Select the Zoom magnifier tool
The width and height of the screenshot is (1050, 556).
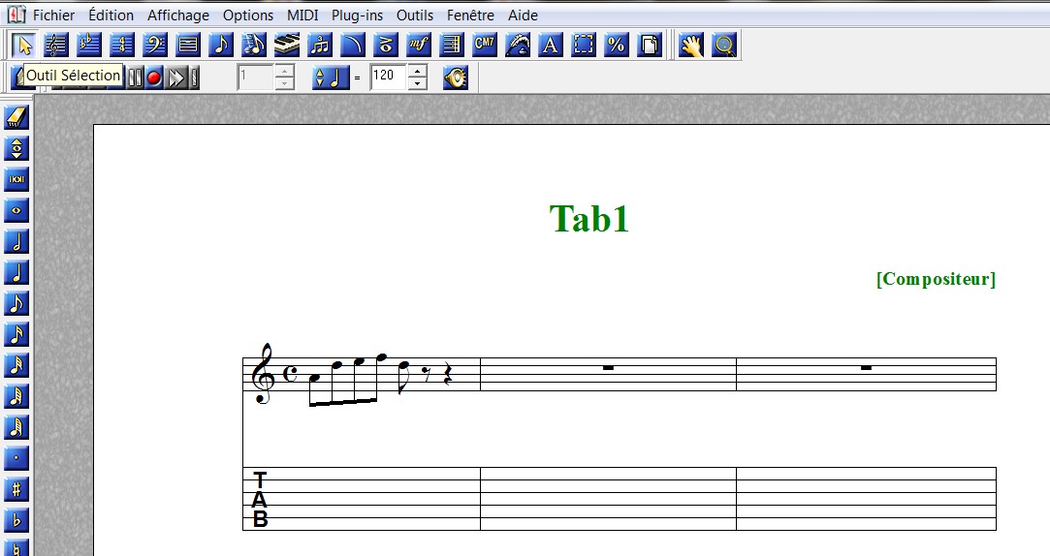click(724, 45)
